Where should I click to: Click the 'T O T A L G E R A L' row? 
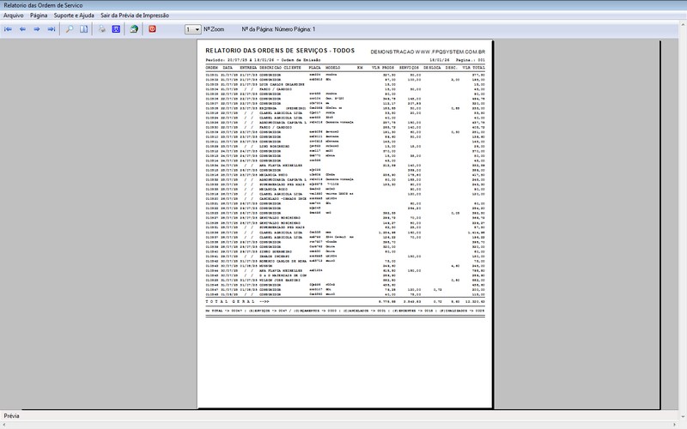point(345,302)
